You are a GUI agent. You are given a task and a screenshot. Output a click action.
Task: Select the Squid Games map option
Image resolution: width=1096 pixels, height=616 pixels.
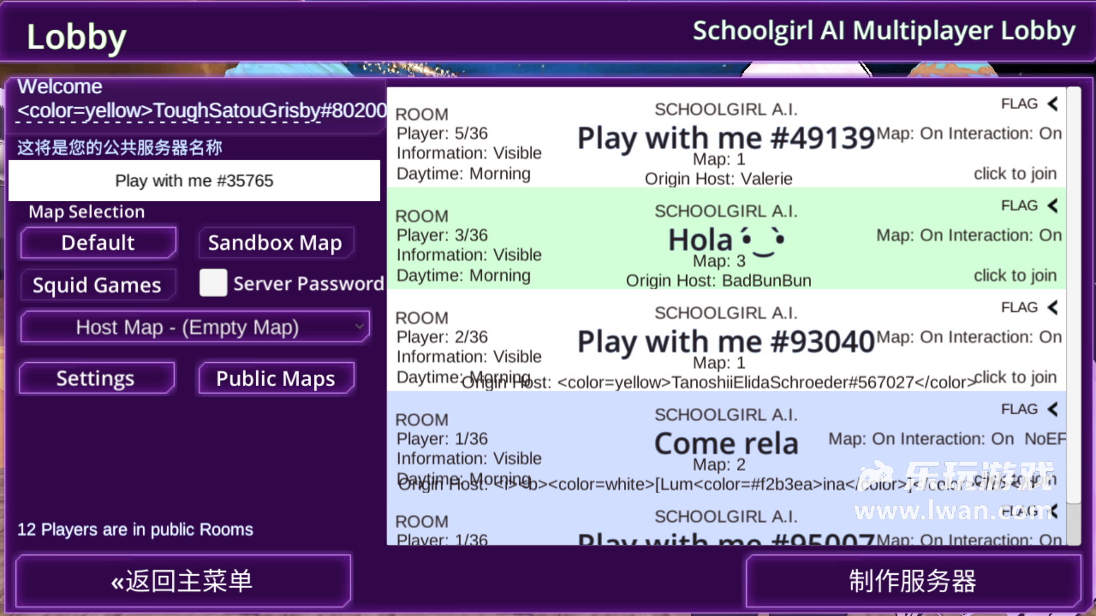96,283
